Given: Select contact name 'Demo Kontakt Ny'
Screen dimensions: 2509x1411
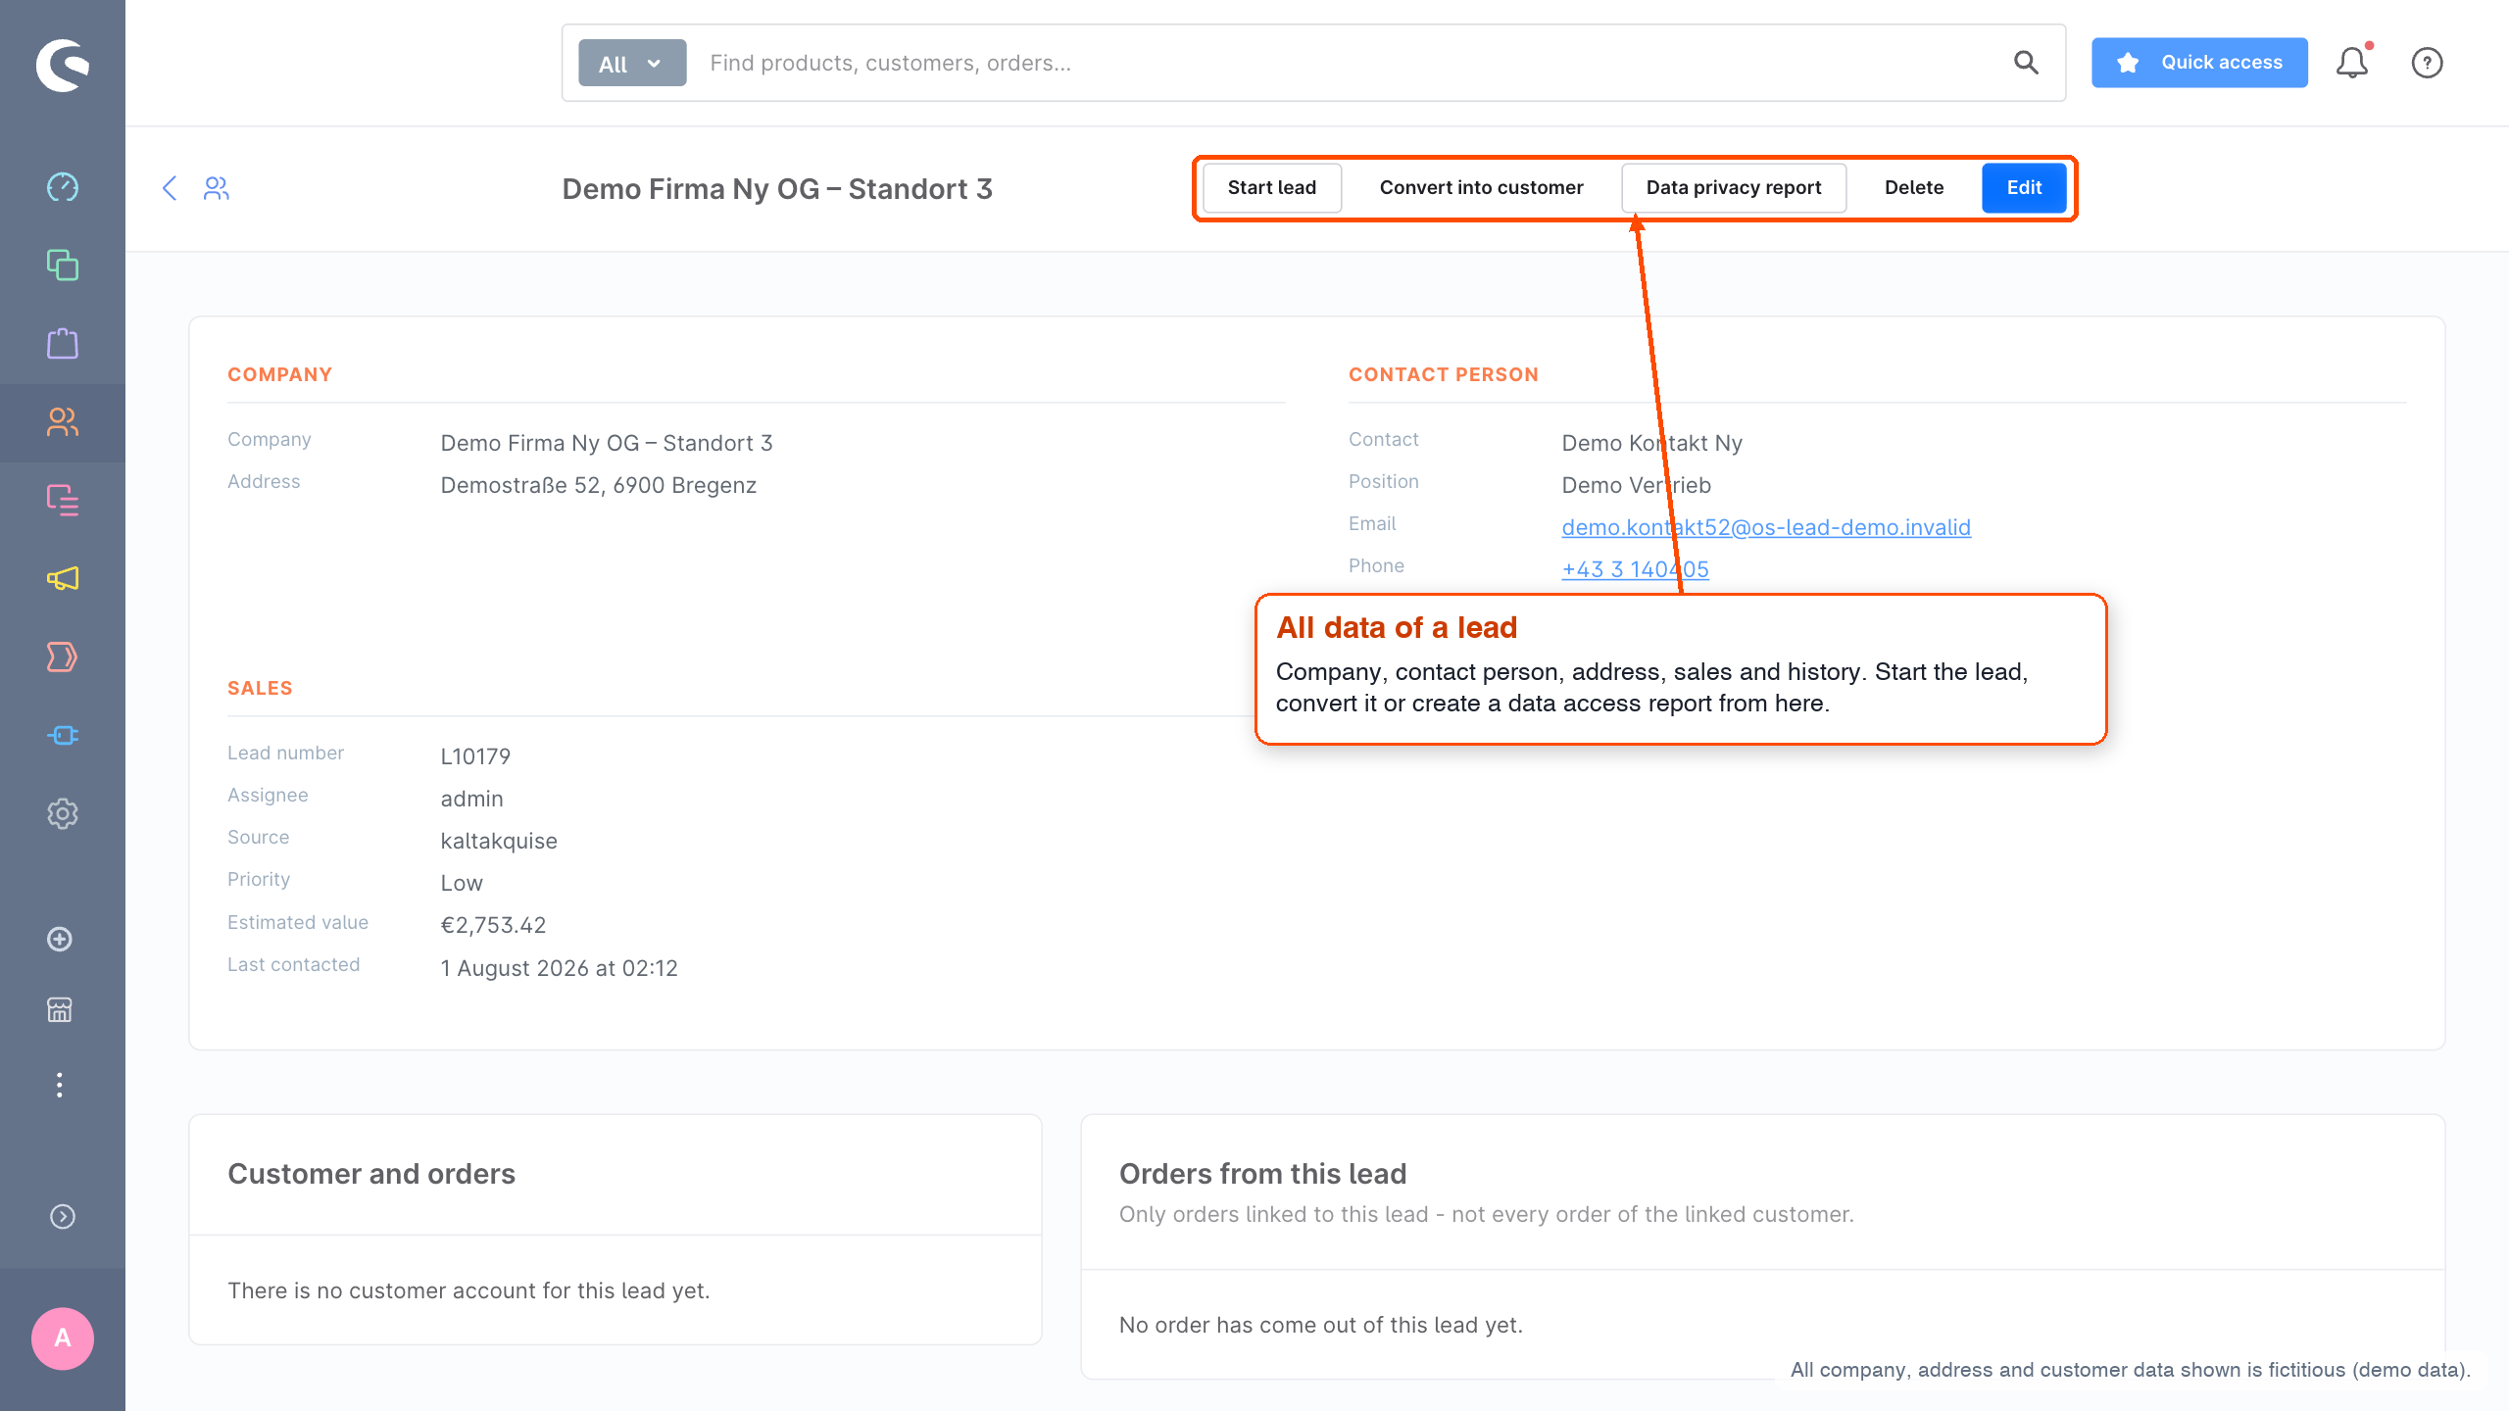Looking at the screenshot, I should point(1651,443).
